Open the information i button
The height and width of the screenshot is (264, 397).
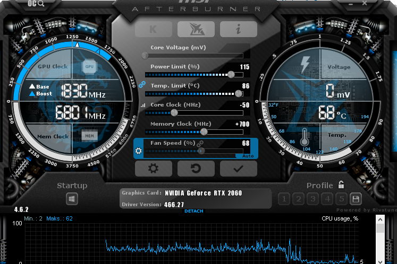239,29
